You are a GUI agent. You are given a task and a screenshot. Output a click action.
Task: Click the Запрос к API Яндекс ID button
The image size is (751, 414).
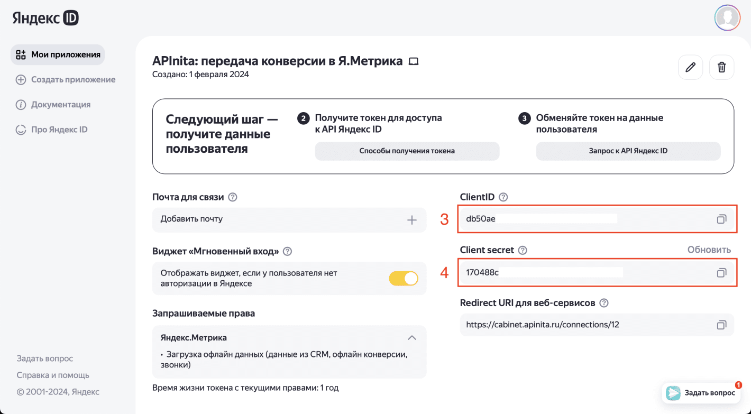pos(628,151)
